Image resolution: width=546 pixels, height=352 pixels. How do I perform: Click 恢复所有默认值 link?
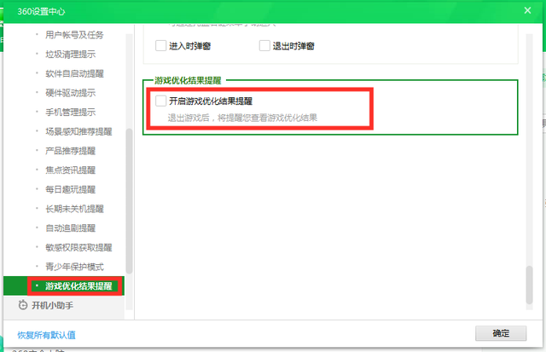tap(46, 335)
